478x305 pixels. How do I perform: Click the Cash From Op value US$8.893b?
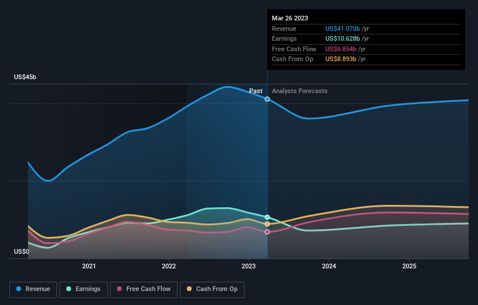(341, 59)
